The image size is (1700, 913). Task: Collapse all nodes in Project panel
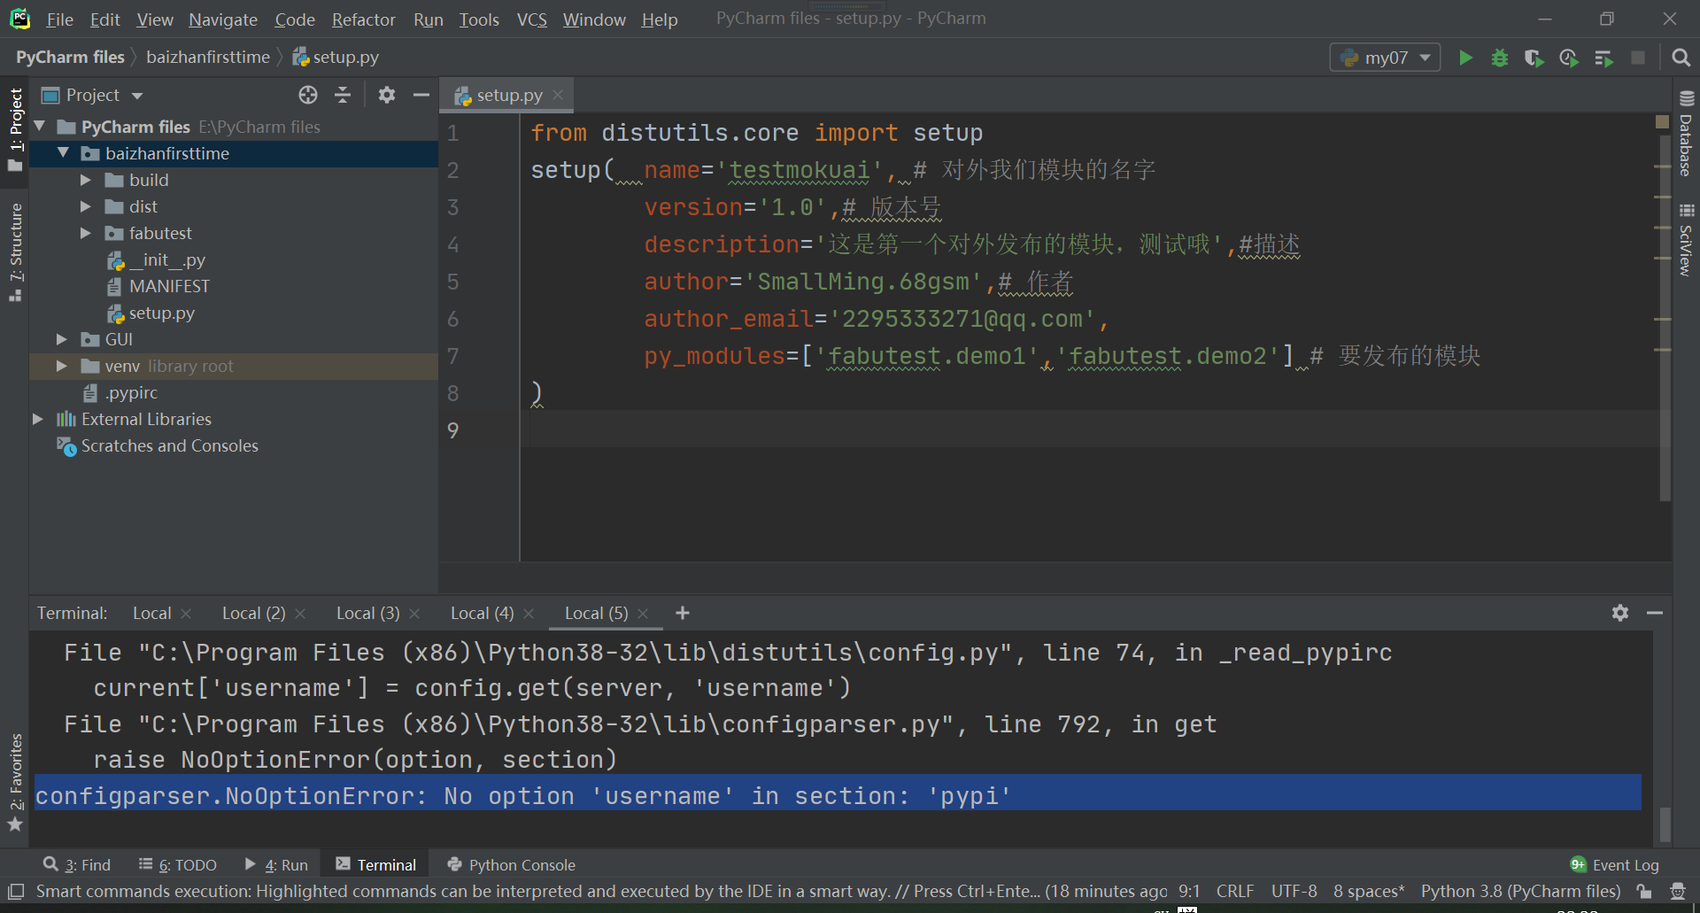[343, 95]
